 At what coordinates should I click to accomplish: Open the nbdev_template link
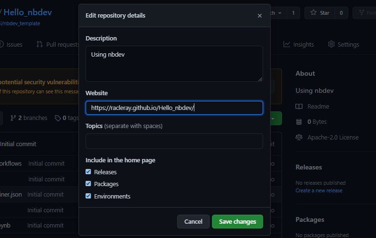tap(22, 23)
